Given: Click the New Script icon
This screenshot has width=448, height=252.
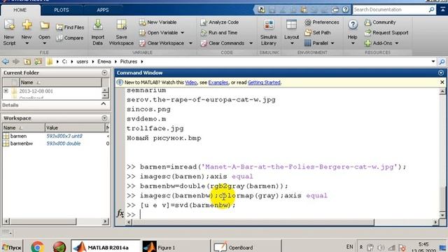Looking at the screenshot, I should pyautogui.click(x=9, y=25).
